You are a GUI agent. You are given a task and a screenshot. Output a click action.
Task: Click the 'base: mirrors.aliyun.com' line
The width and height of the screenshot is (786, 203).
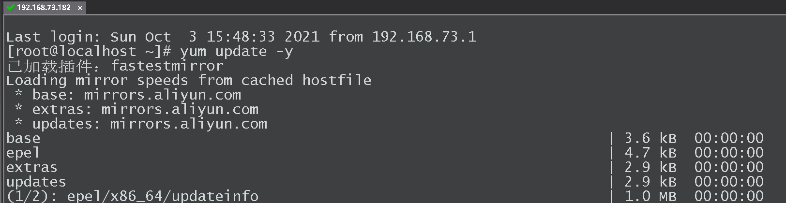pos(136,95)
